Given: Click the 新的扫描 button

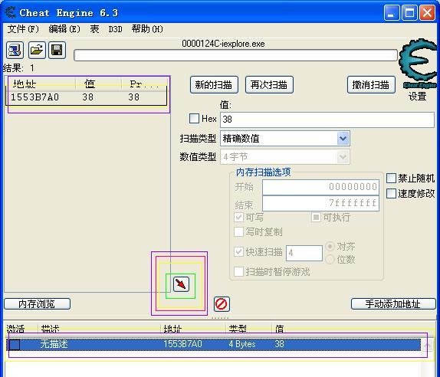Looking at the screenshot, I should click(214, 85).
